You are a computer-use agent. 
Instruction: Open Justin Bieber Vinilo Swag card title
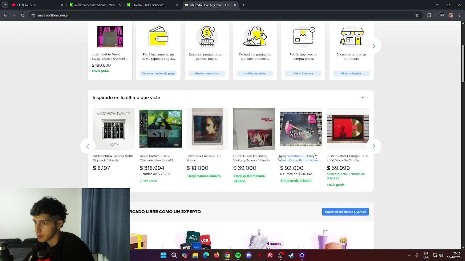coord(110,57)
